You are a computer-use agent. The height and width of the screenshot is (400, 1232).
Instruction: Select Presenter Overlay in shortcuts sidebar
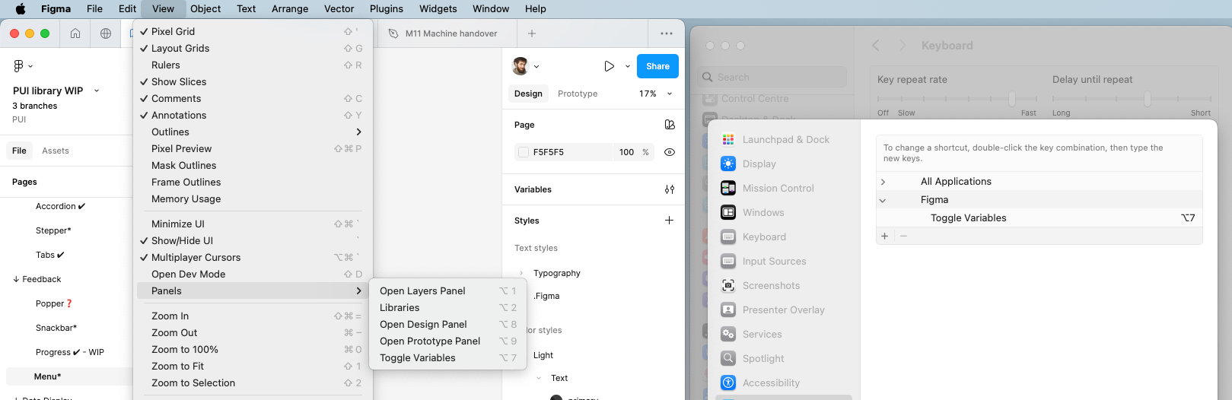(x=772, y=310)
